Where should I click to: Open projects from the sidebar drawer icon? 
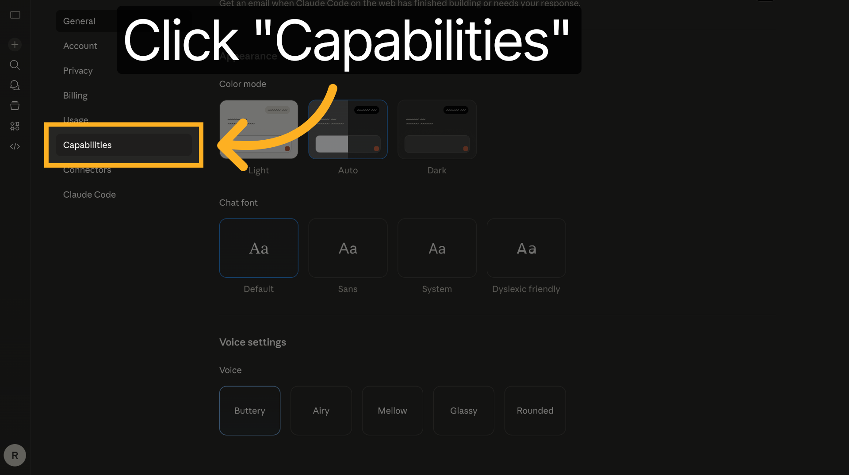[x=15, y=106]
